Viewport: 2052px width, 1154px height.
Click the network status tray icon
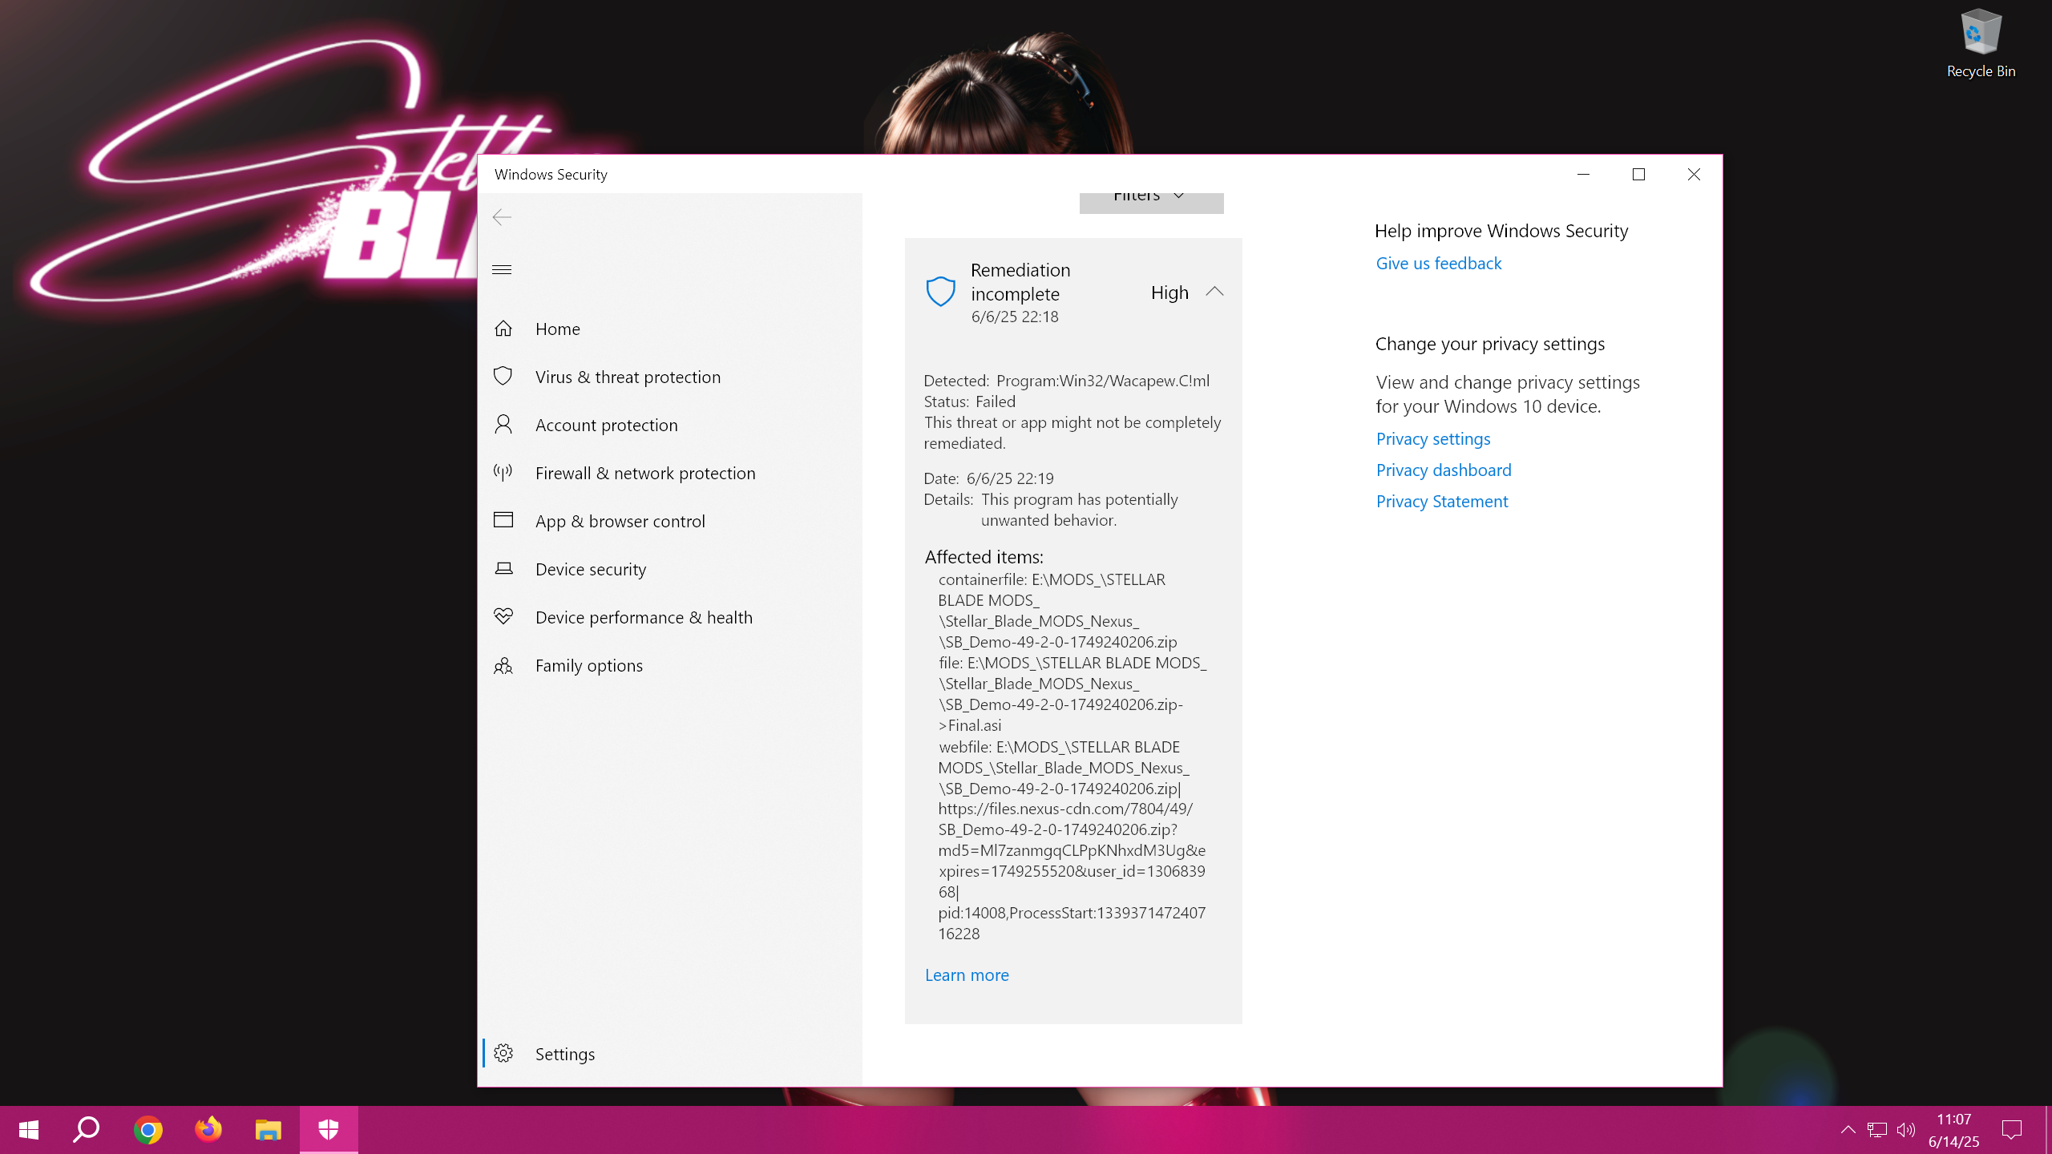[x=1876, y=1130]
